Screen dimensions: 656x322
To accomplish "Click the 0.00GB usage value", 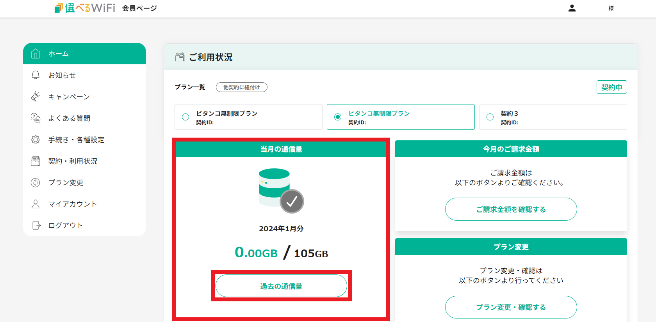I will (x=256, y=253).
